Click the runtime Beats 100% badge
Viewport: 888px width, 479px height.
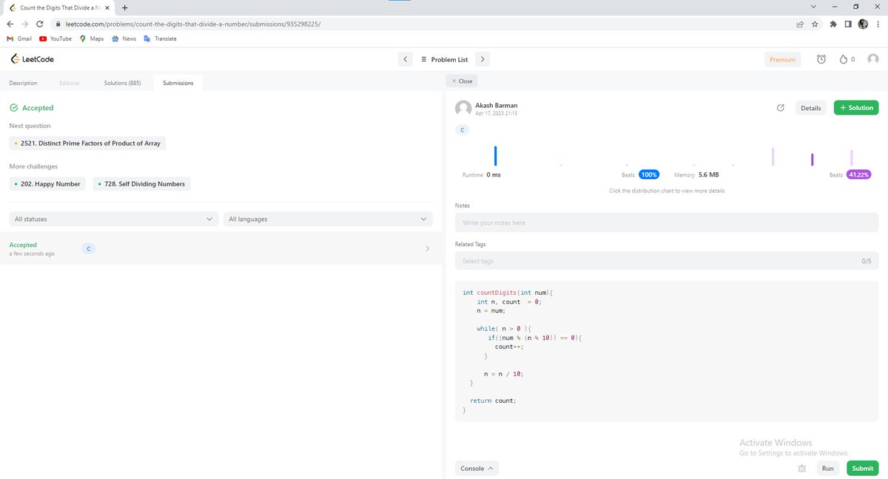(649, 175)
